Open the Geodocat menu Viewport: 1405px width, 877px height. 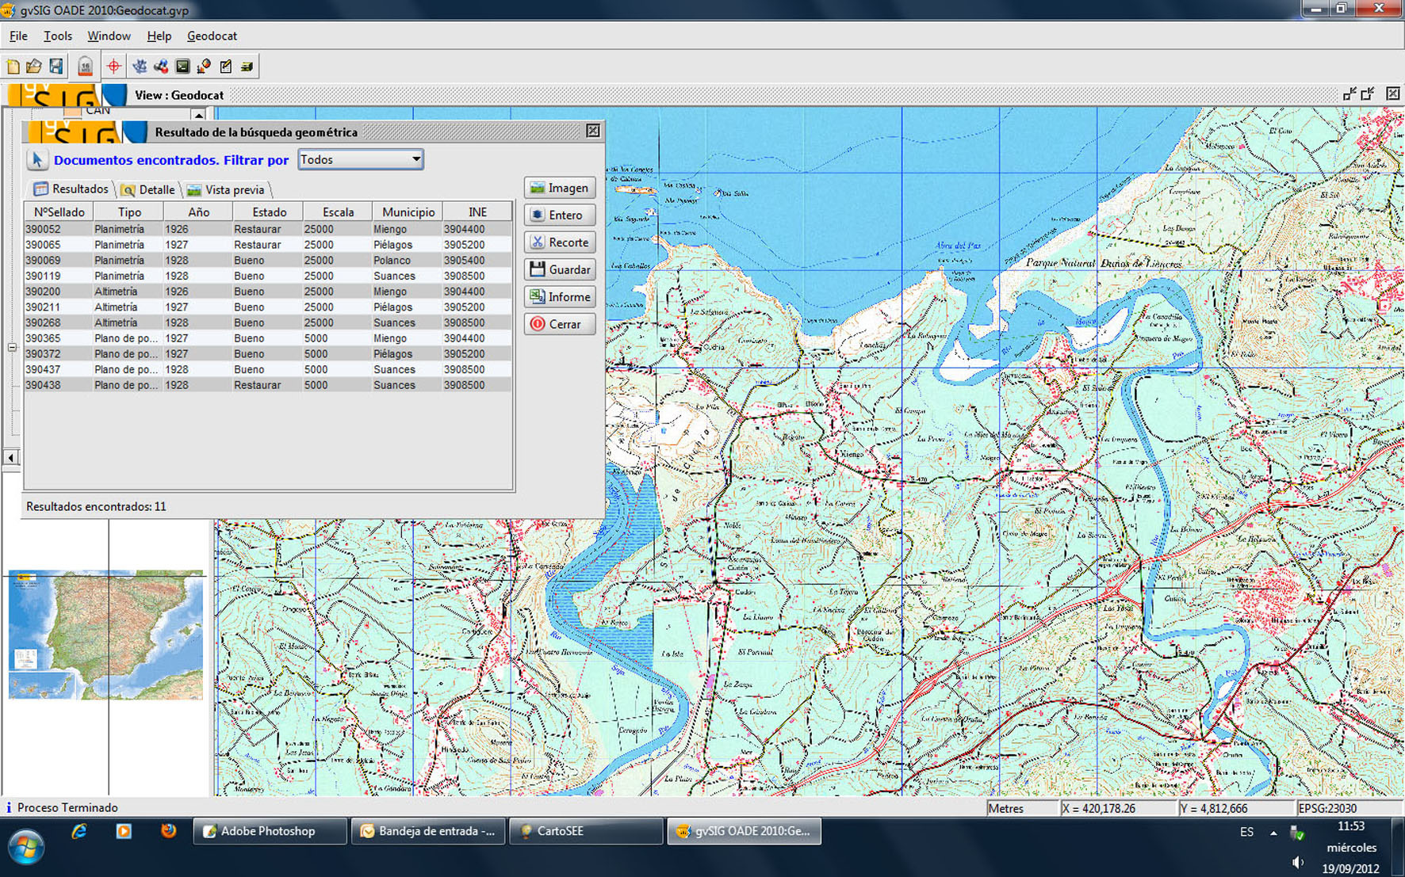212,36
